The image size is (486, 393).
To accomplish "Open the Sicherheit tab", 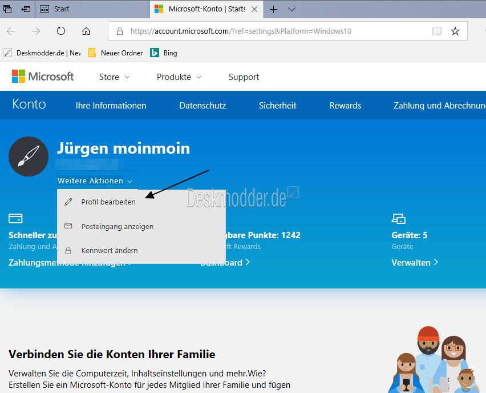I will coord(277,106).
